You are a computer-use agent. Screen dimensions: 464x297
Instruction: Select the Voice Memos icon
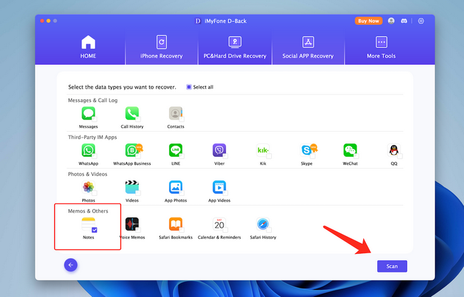coord(132,224)
